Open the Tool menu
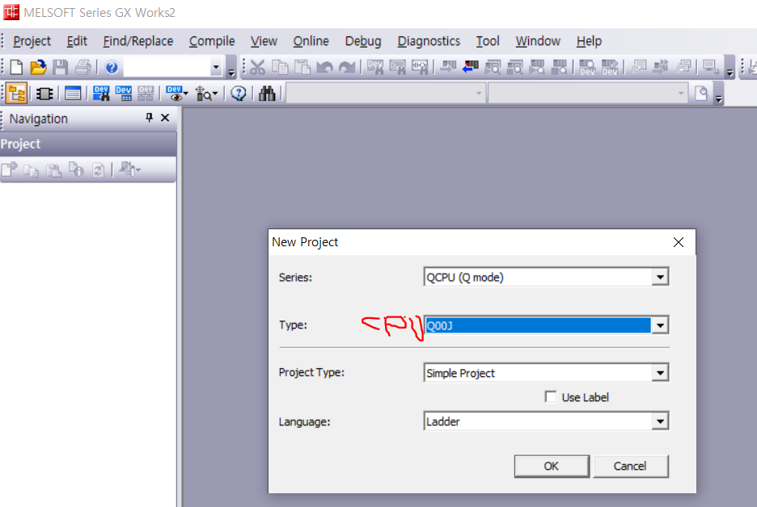This screenshot has height=507, width=757. (x=488, y=41)
